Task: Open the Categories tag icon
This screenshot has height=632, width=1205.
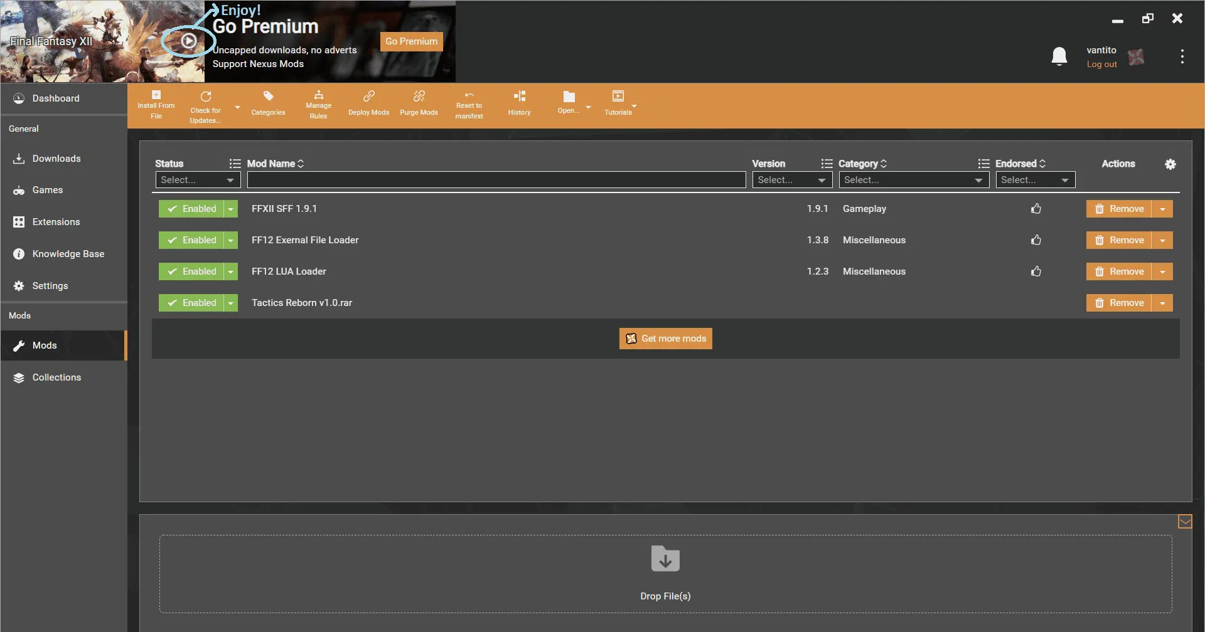Action: tap(269, 96)
